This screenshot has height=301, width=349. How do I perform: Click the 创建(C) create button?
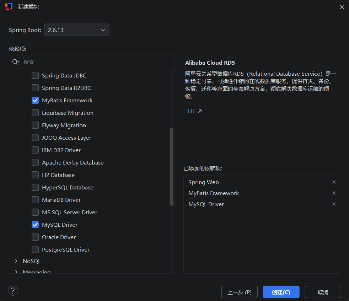tap(281, 292)
